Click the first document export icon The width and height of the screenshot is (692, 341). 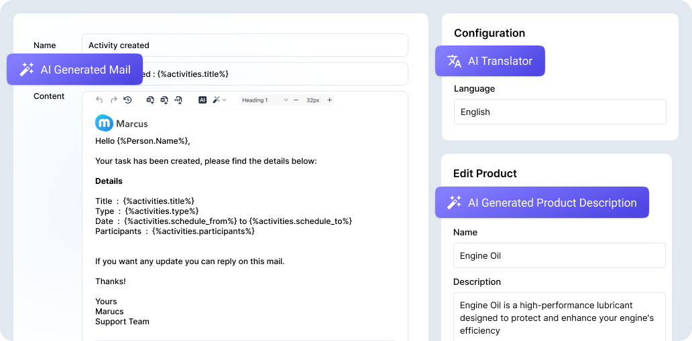150,100
